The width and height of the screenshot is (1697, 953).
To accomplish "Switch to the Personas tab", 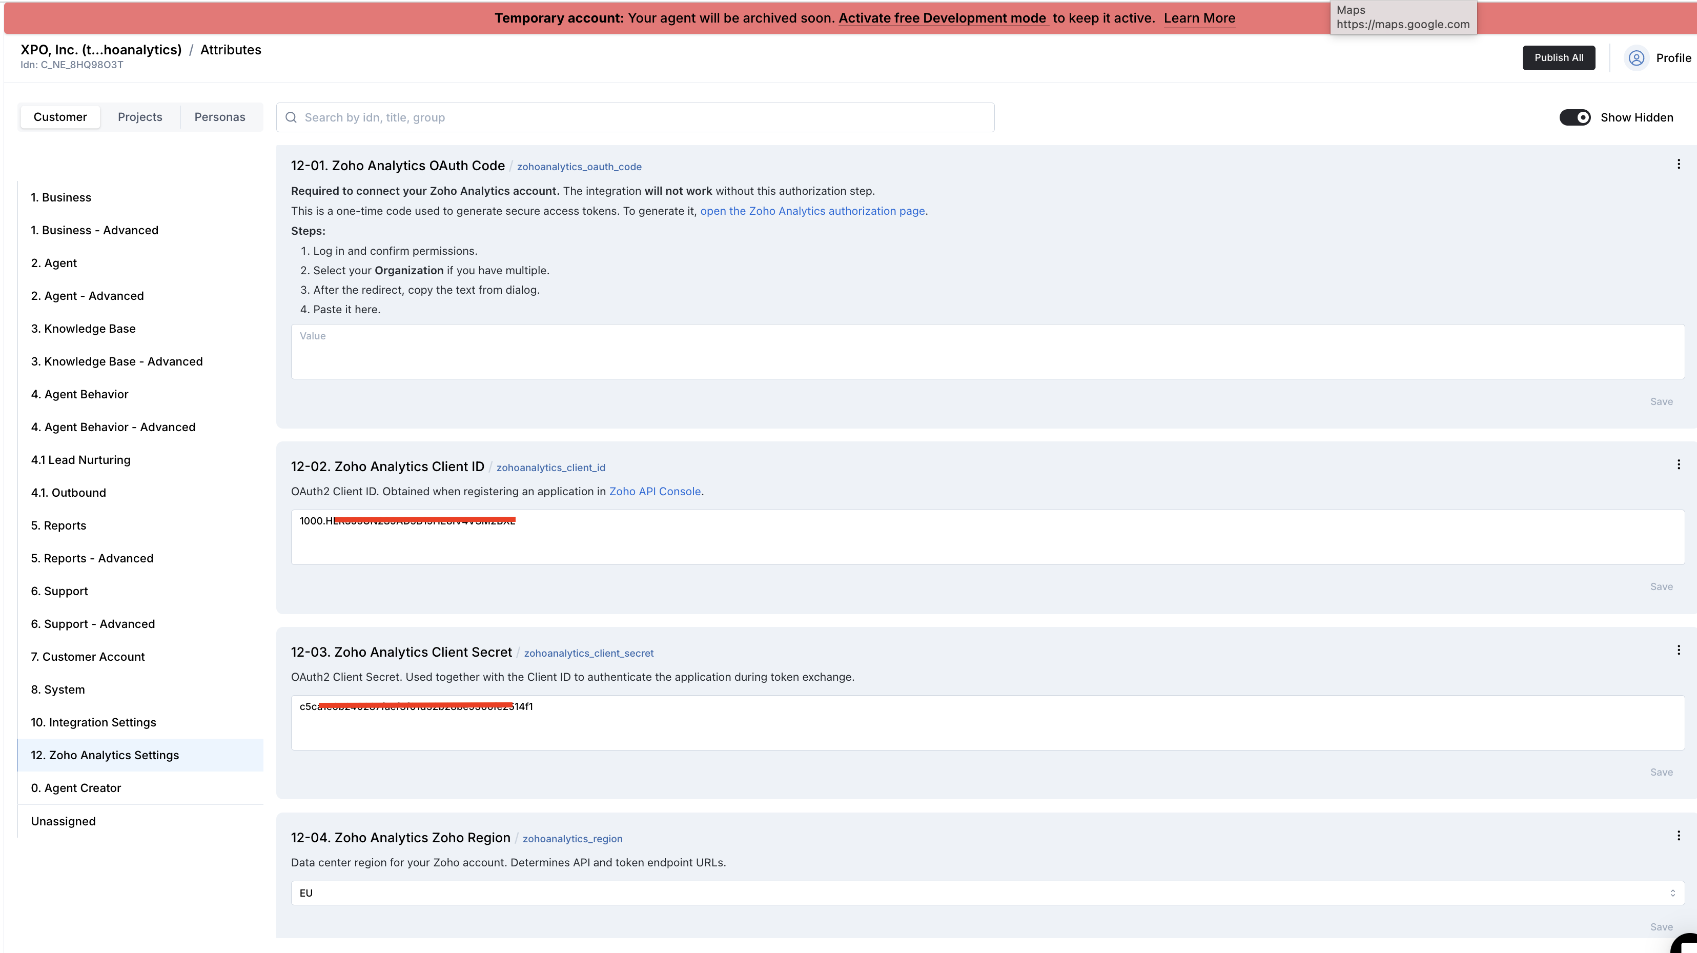I will coord(220,117).
